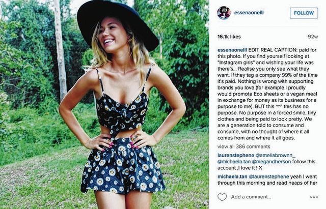326x209 pixels.
Task: Click into the Add a comment field
Action: 251,197
